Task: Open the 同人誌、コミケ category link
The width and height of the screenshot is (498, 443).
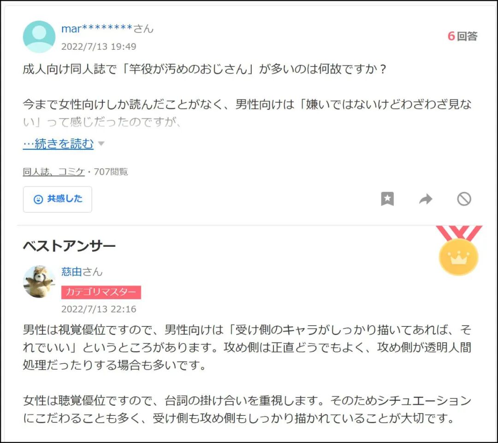Action: click(53, 172)
